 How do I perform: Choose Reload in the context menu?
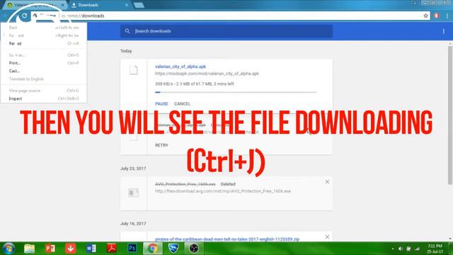click(44, 43)
